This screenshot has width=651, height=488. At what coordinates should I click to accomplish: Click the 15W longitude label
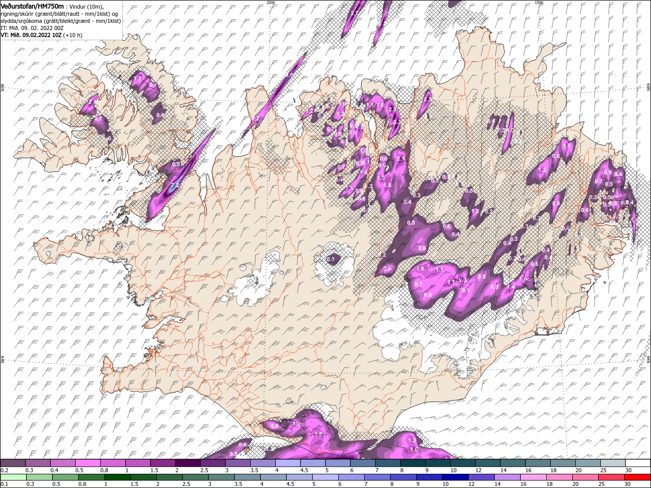click(x=539, y=3)
